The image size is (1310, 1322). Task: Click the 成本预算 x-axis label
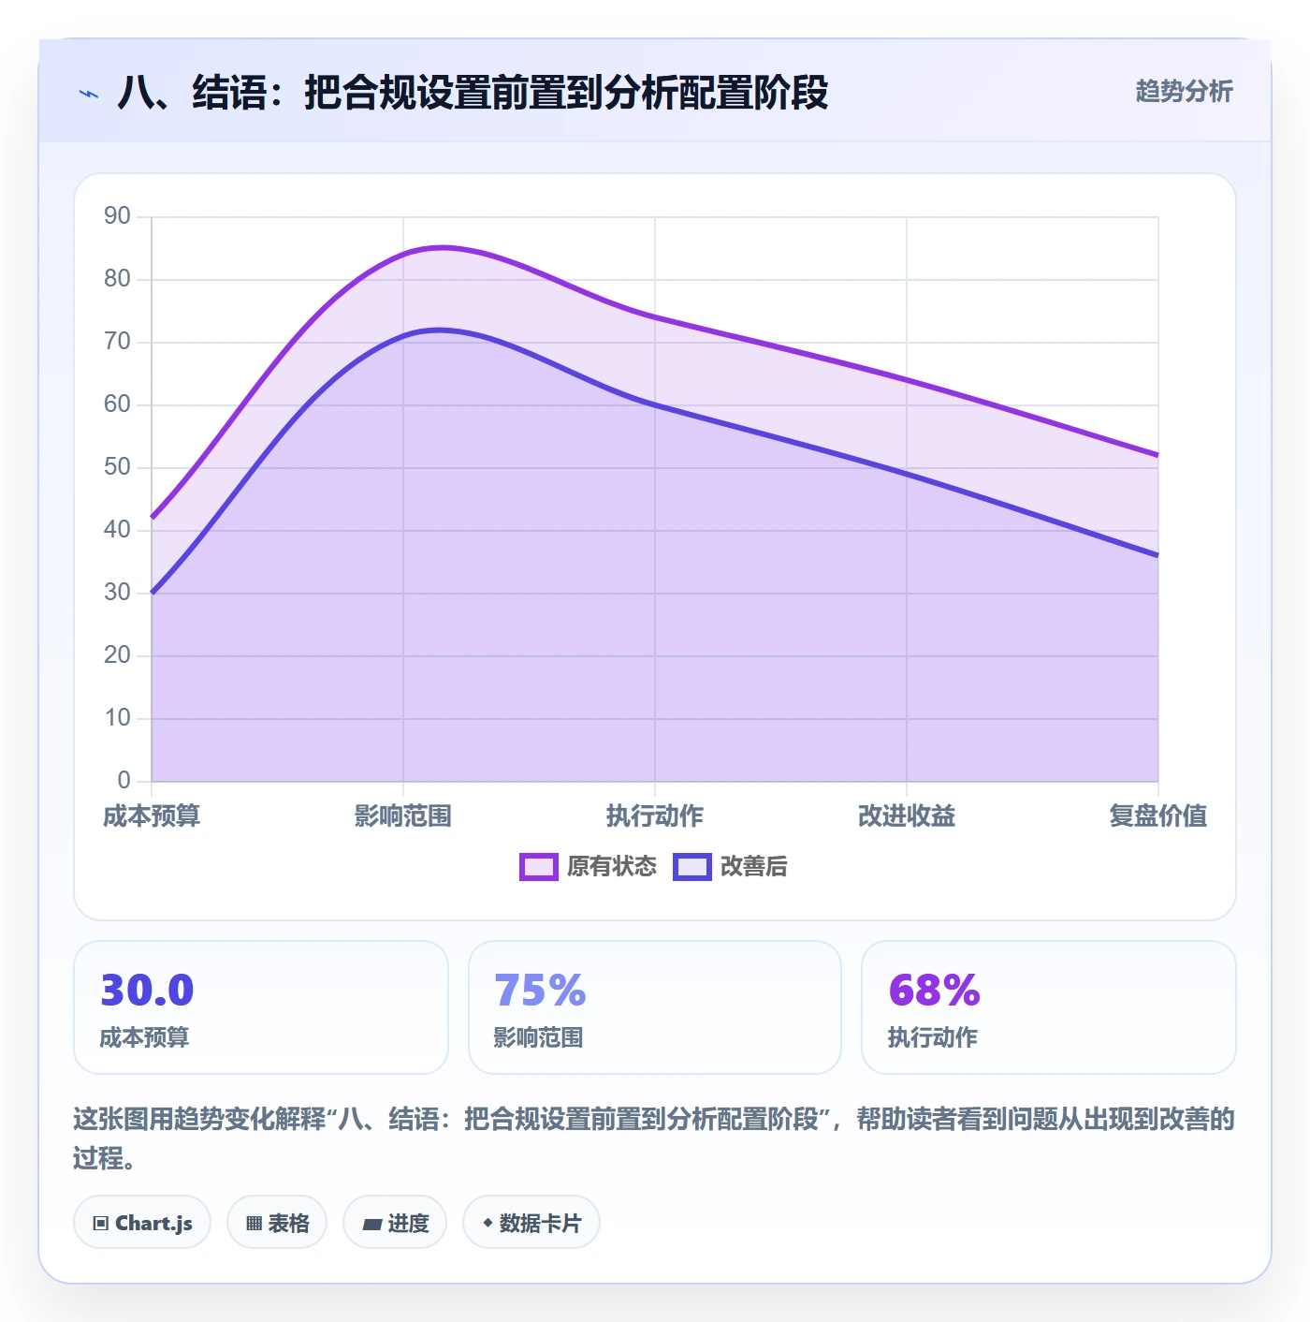(152, 816)
